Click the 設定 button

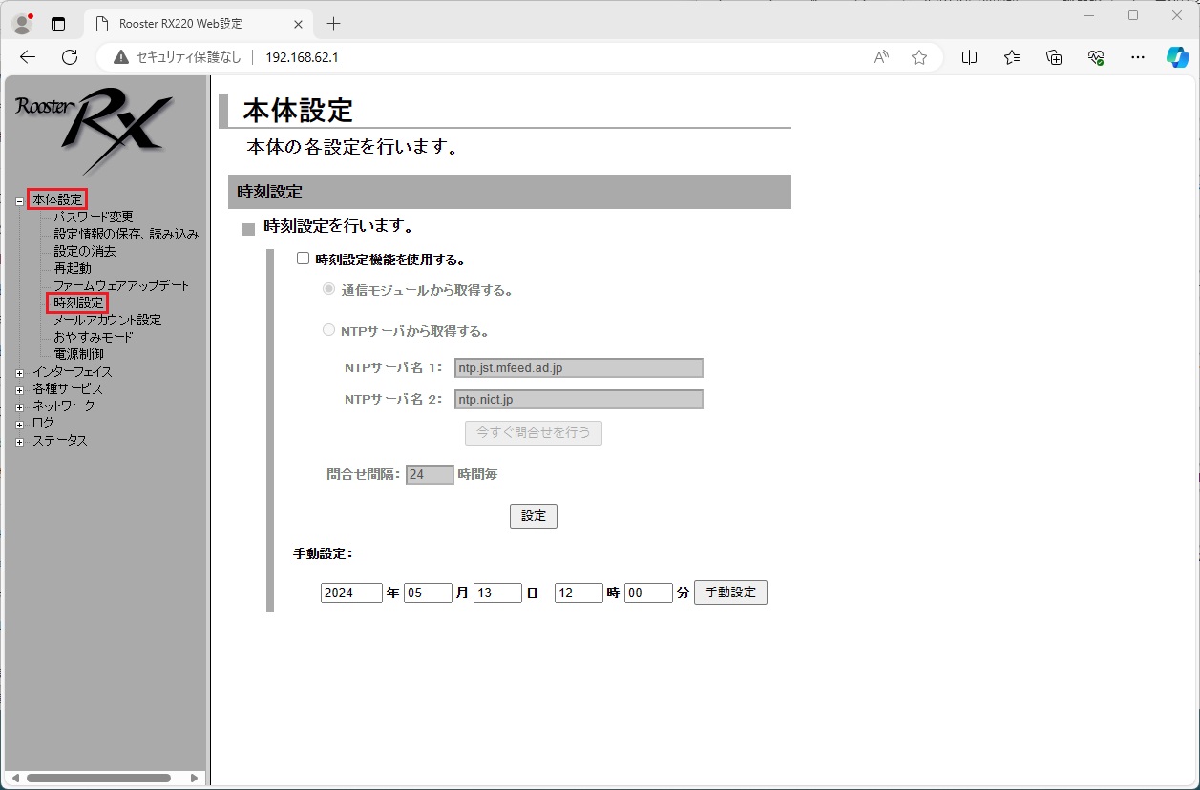point(533,516)
